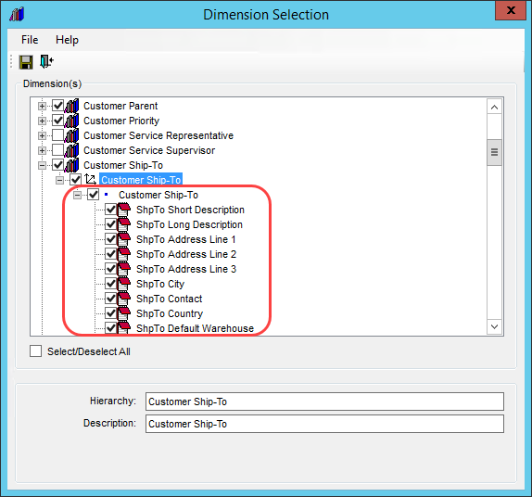This screenshot has height=497, width=532.
Task: Click the tree scrollbar up arrow
Action: click(494, 108)
